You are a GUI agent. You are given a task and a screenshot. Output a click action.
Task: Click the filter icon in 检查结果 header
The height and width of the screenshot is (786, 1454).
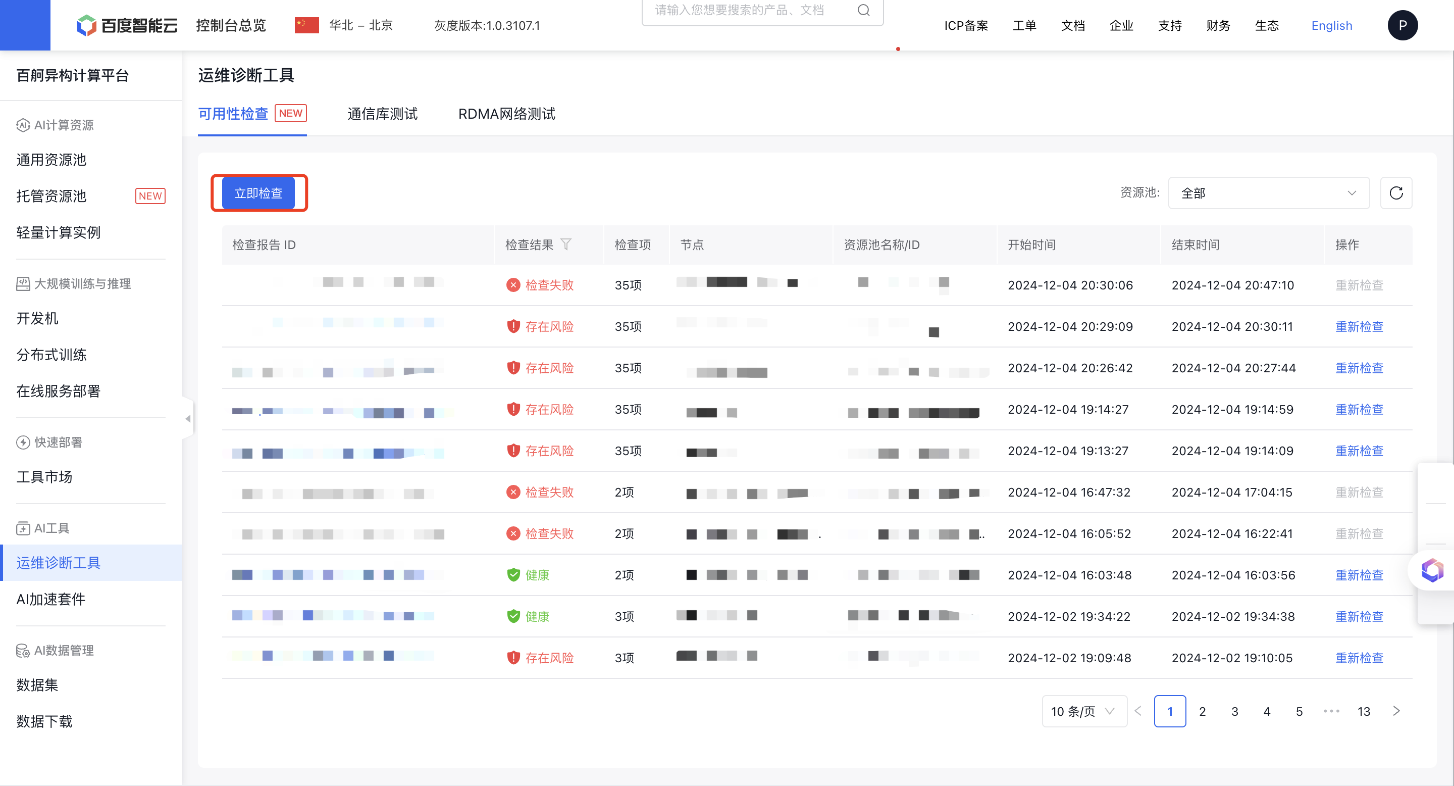pos(565,244)
